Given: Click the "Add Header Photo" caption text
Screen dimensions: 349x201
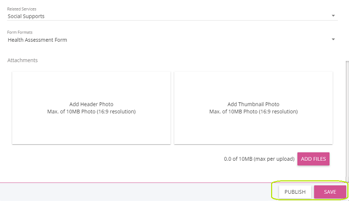Looking at the screenshot, I should [x=91, y=104].
